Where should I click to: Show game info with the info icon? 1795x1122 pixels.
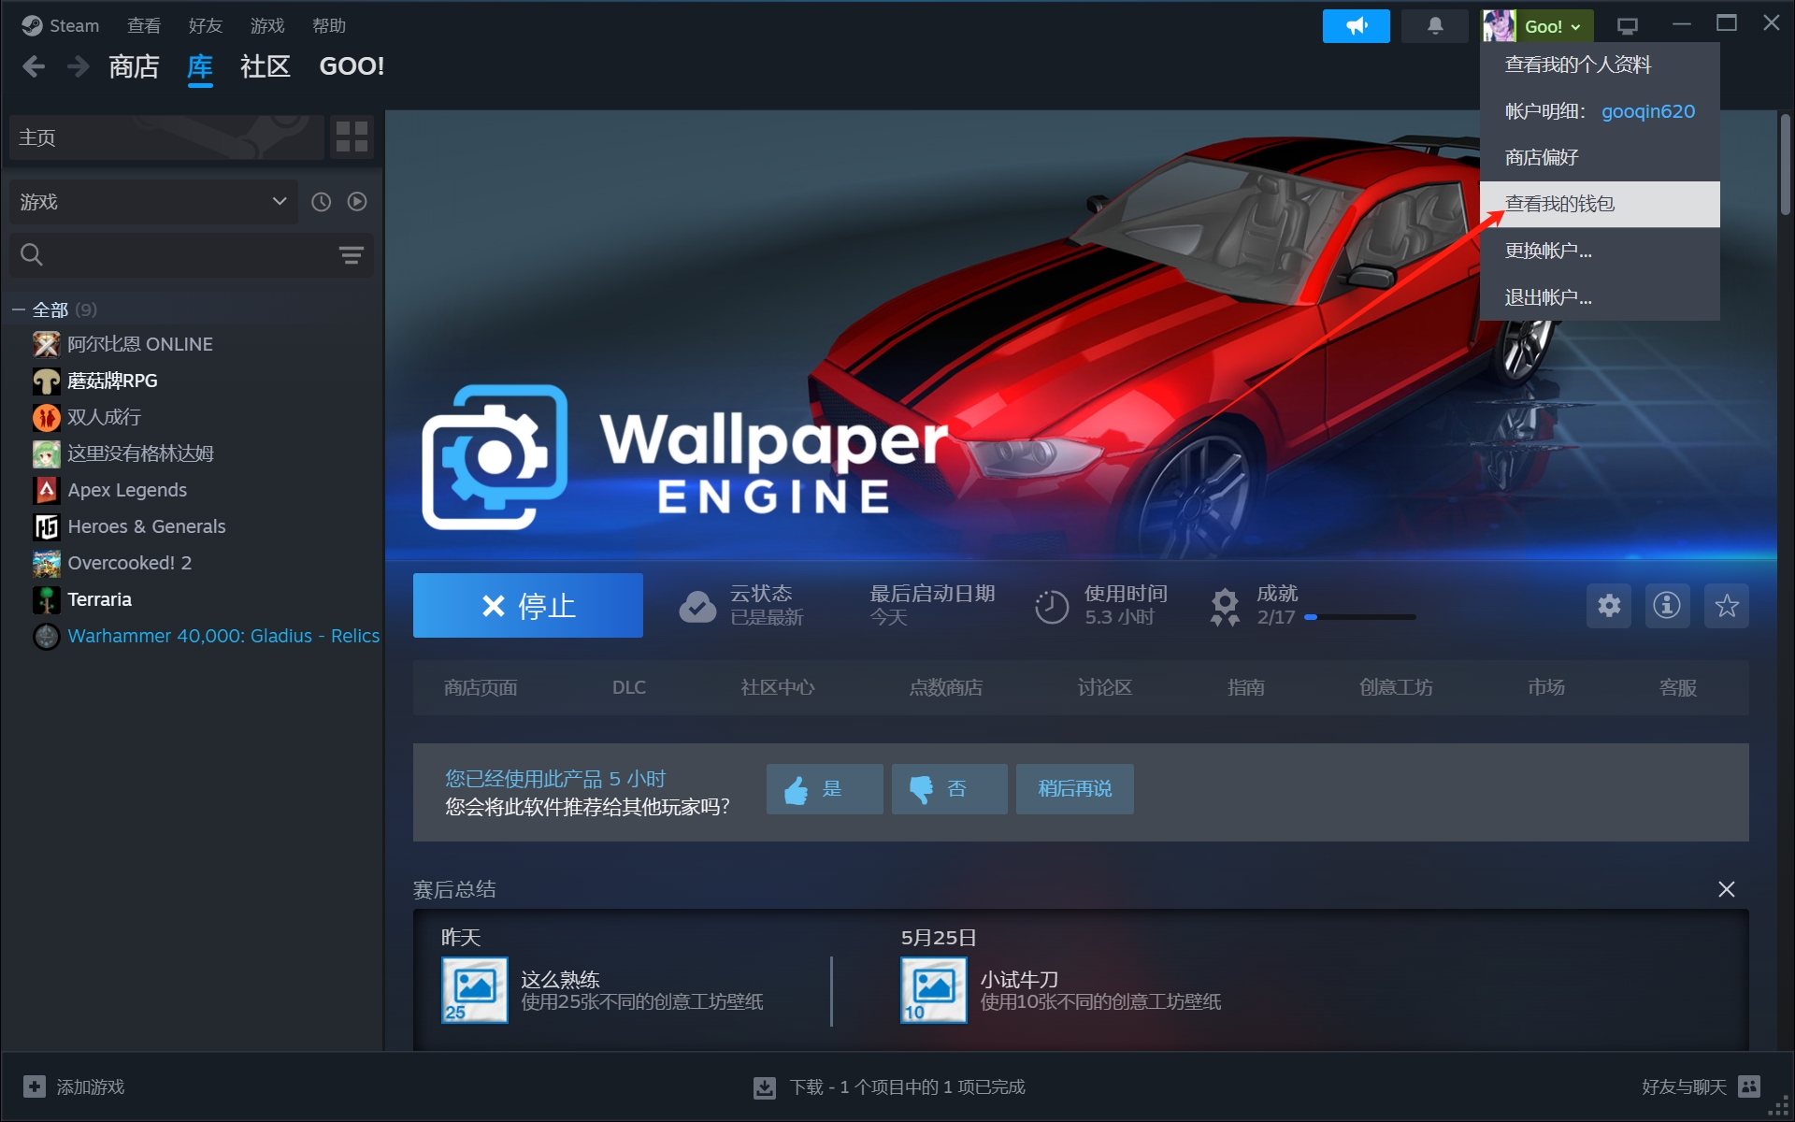point(1666,606)
